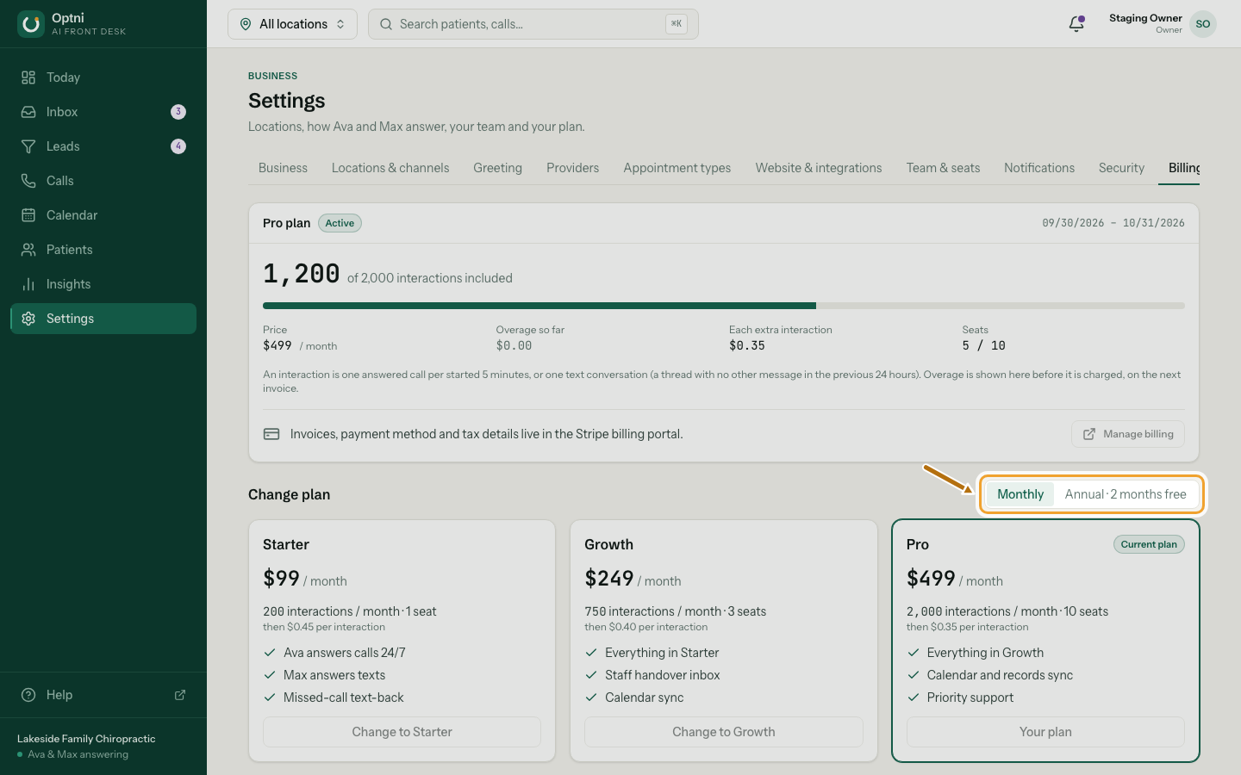Switch to Annual 2 months free
This screenshot has height=775, width=1241.
pos(1126,494)
